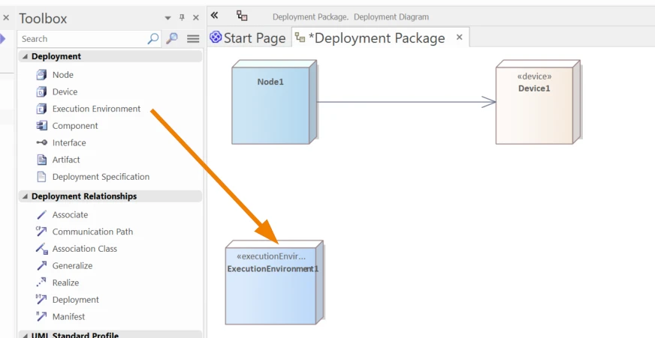Choose the Artifact document icon

click(x=41, y=160)
